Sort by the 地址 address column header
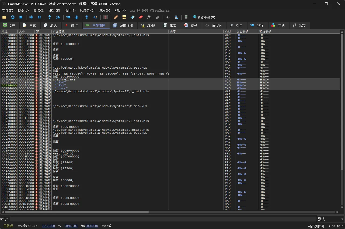This screenshot has height=229, width=345. pyautogui.click(x=9, y=31)
